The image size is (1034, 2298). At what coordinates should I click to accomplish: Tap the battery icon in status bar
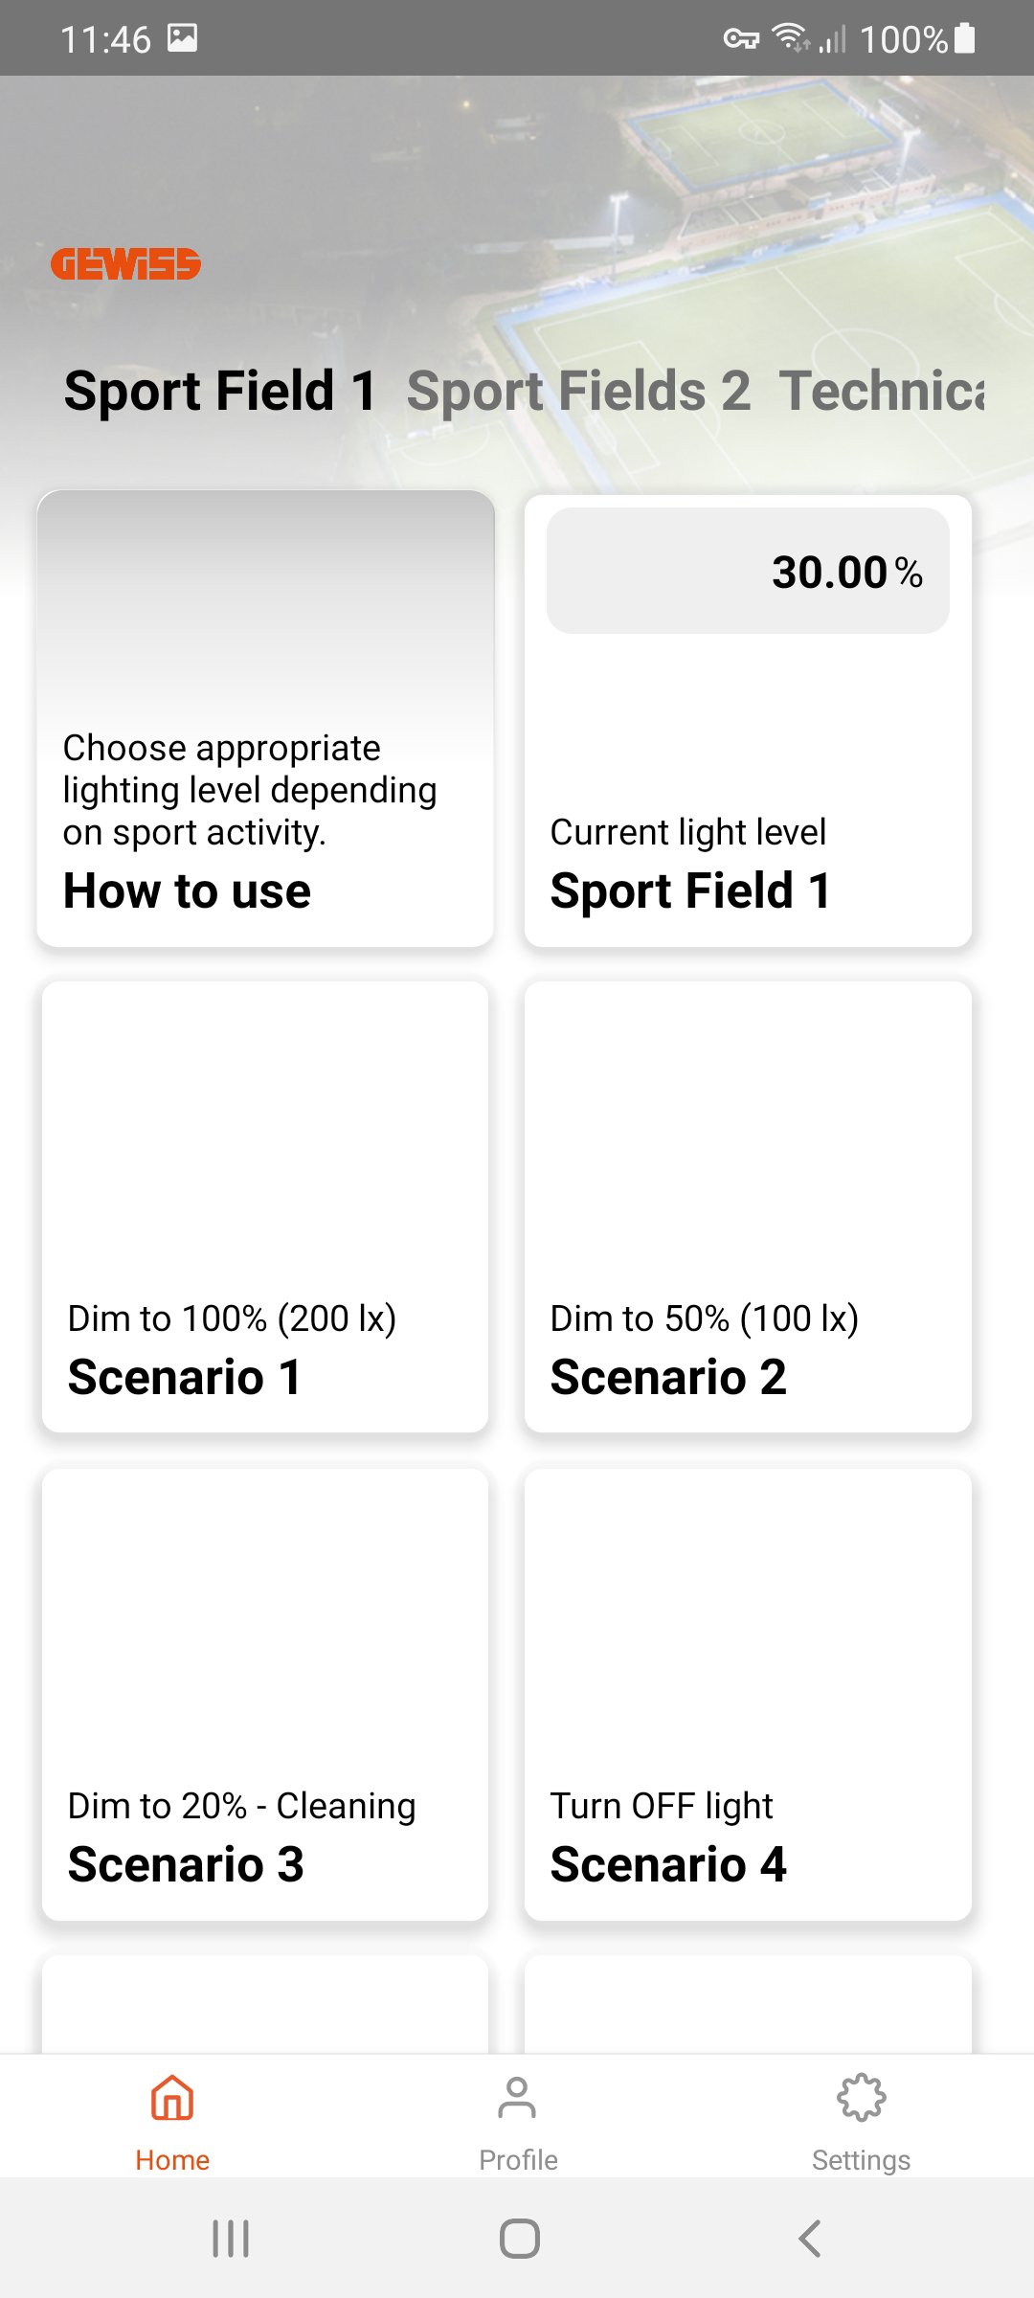coord(965,38)
